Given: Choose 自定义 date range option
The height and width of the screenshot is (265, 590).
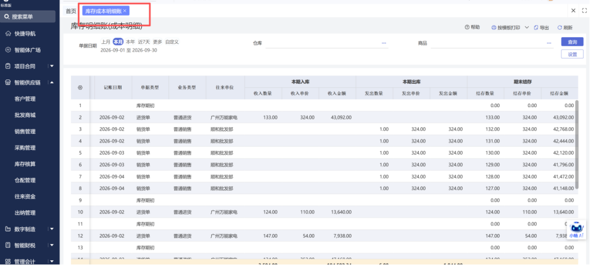Looking at the screenshot, I should 172,42.
